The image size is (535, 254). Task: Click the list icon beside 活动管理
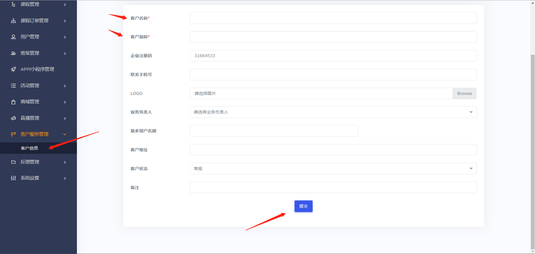coord(13,85)
